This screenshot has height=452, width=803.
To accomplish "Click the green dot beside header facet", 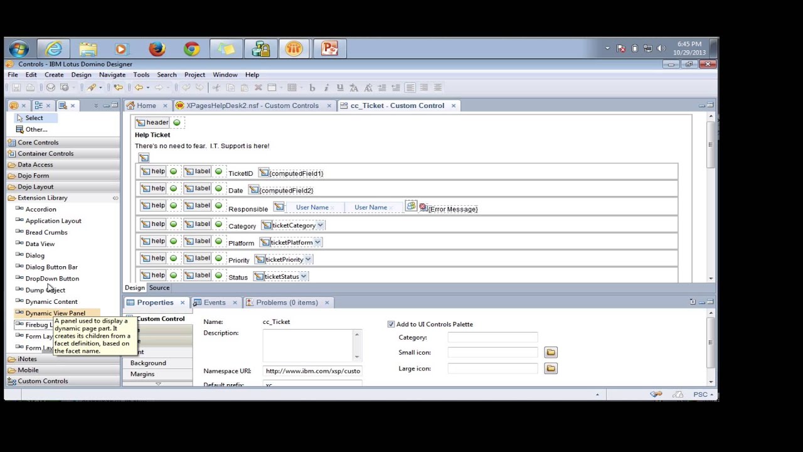I will [x=176, y=122].
